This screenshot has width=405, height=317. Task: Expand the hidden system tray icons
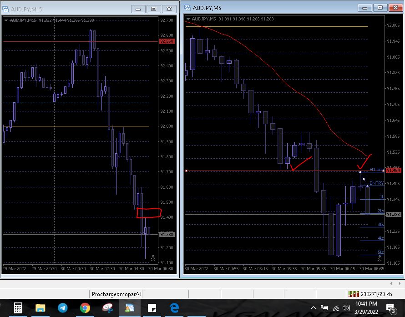(x=314, y=308)
